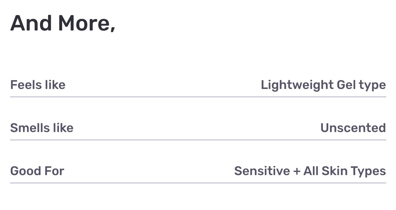Select the "Smells like" label
This screenshot has width=396, height=210.
(42, 128)
